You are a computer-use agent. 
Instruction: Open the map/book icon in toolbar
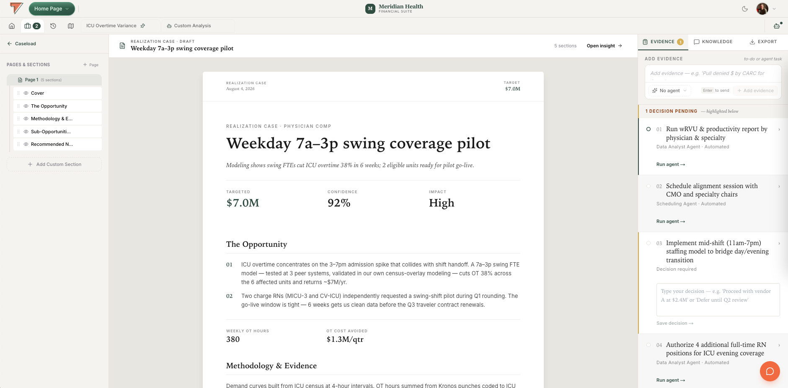pyautogui.click(x=71, y=26)
